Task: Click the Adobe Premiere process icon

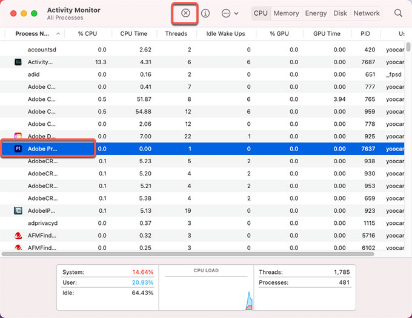Action: pos(18,149)
